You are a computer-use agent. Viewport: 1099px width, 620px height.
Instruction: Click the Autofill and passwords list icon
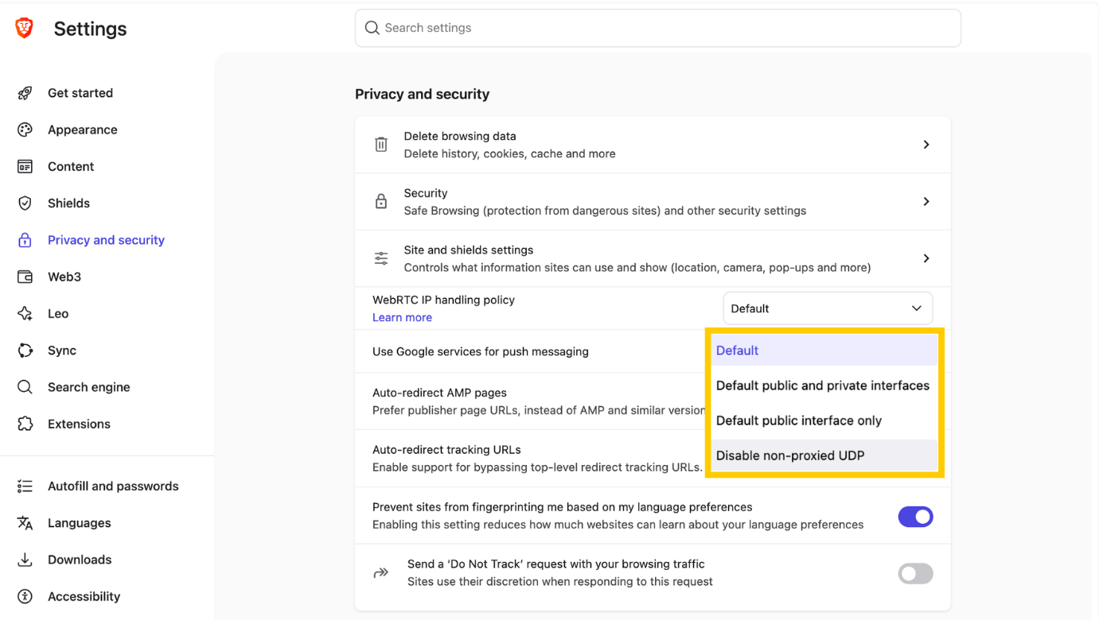coord(25,486)
